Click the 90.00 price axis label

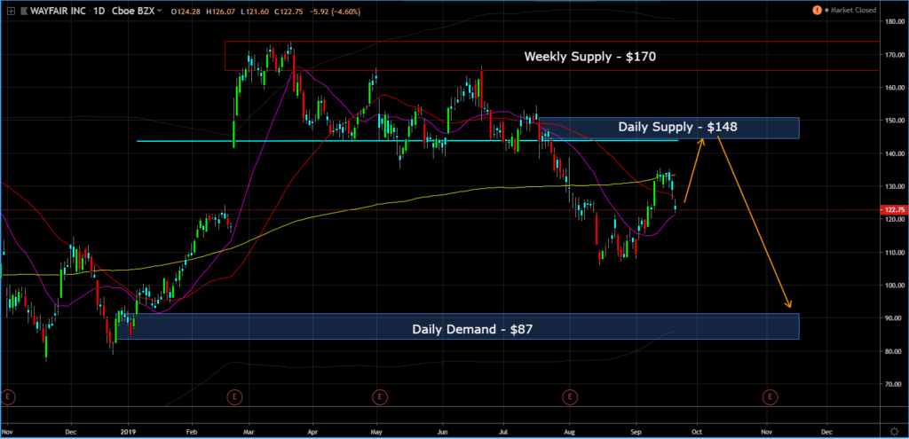pyautogui.click(x=891, y=318)
